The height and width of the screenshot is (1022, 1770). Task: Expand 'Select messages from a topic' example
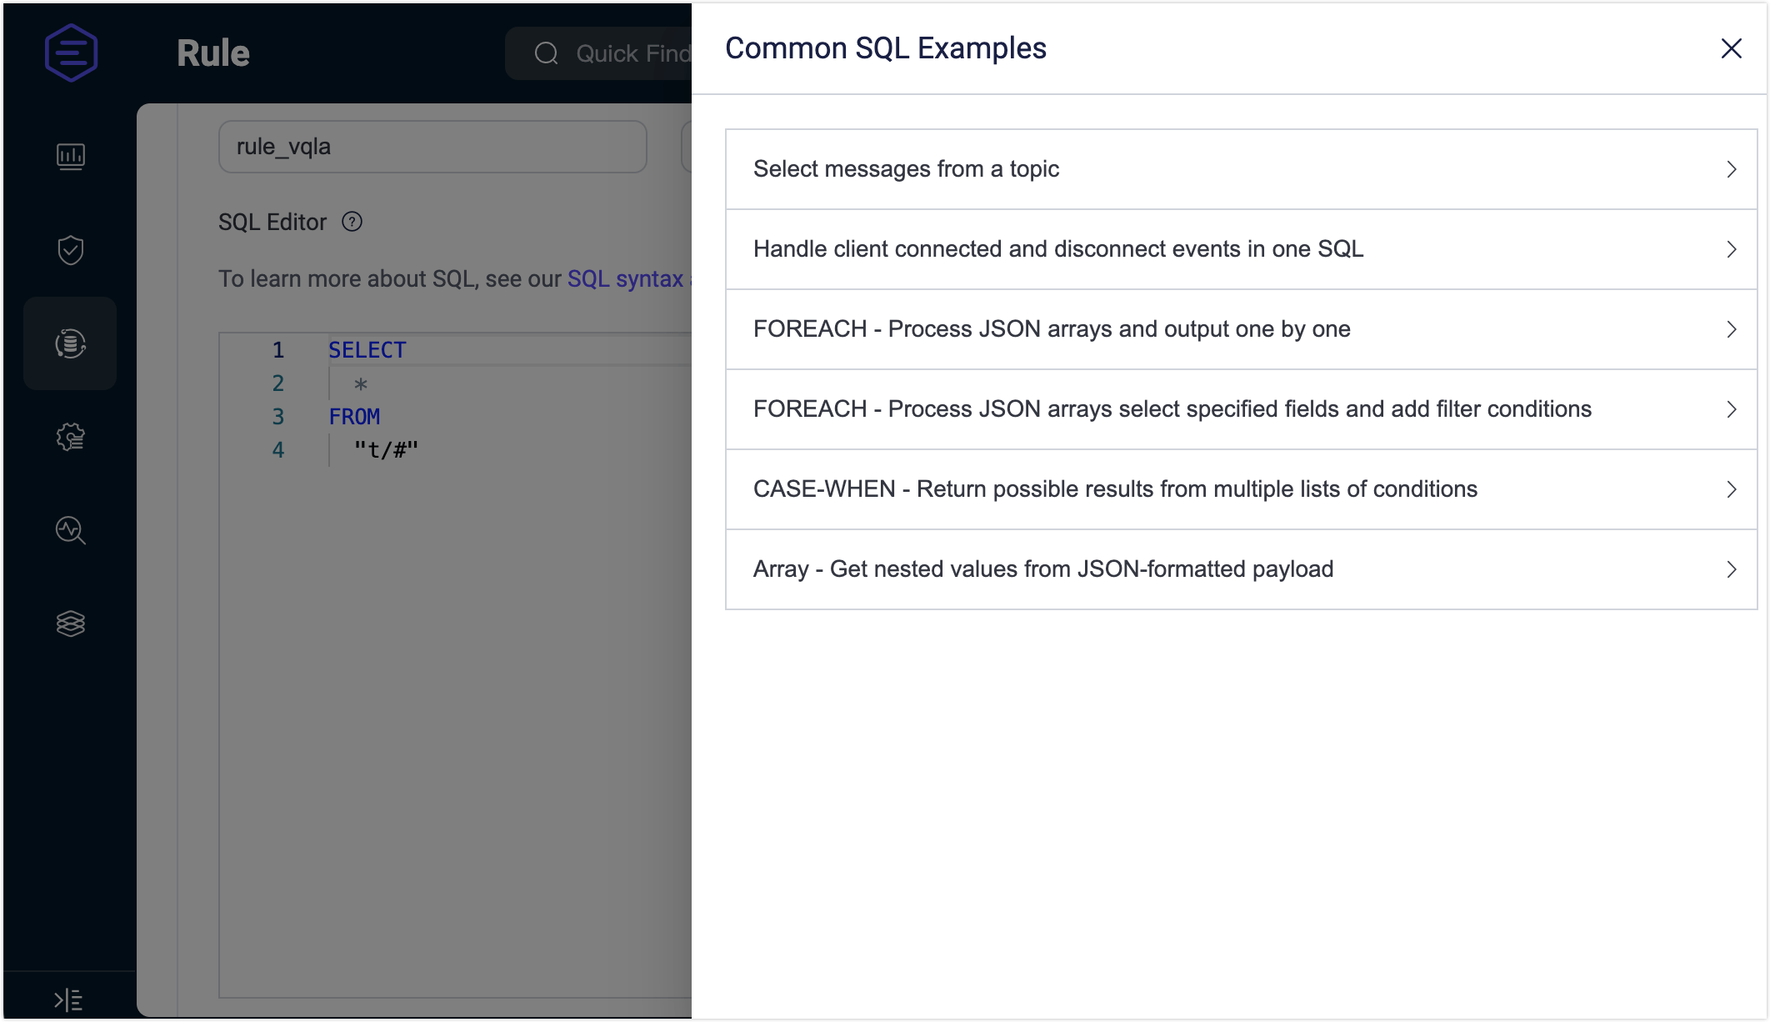(1241, 169)
